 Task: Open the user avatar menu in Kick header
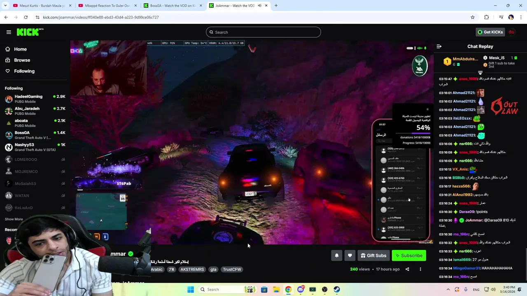point(512,32)
